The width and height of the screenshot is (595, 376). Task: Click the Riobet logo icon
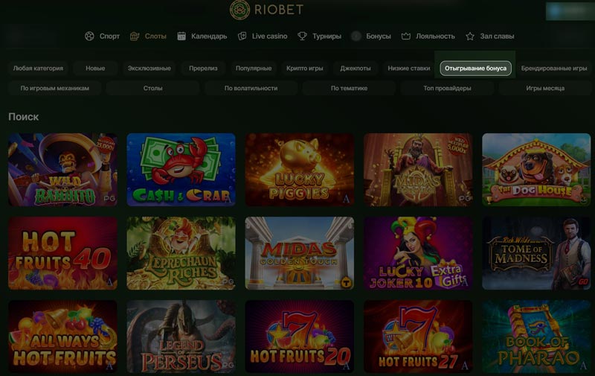click(239, 10)
